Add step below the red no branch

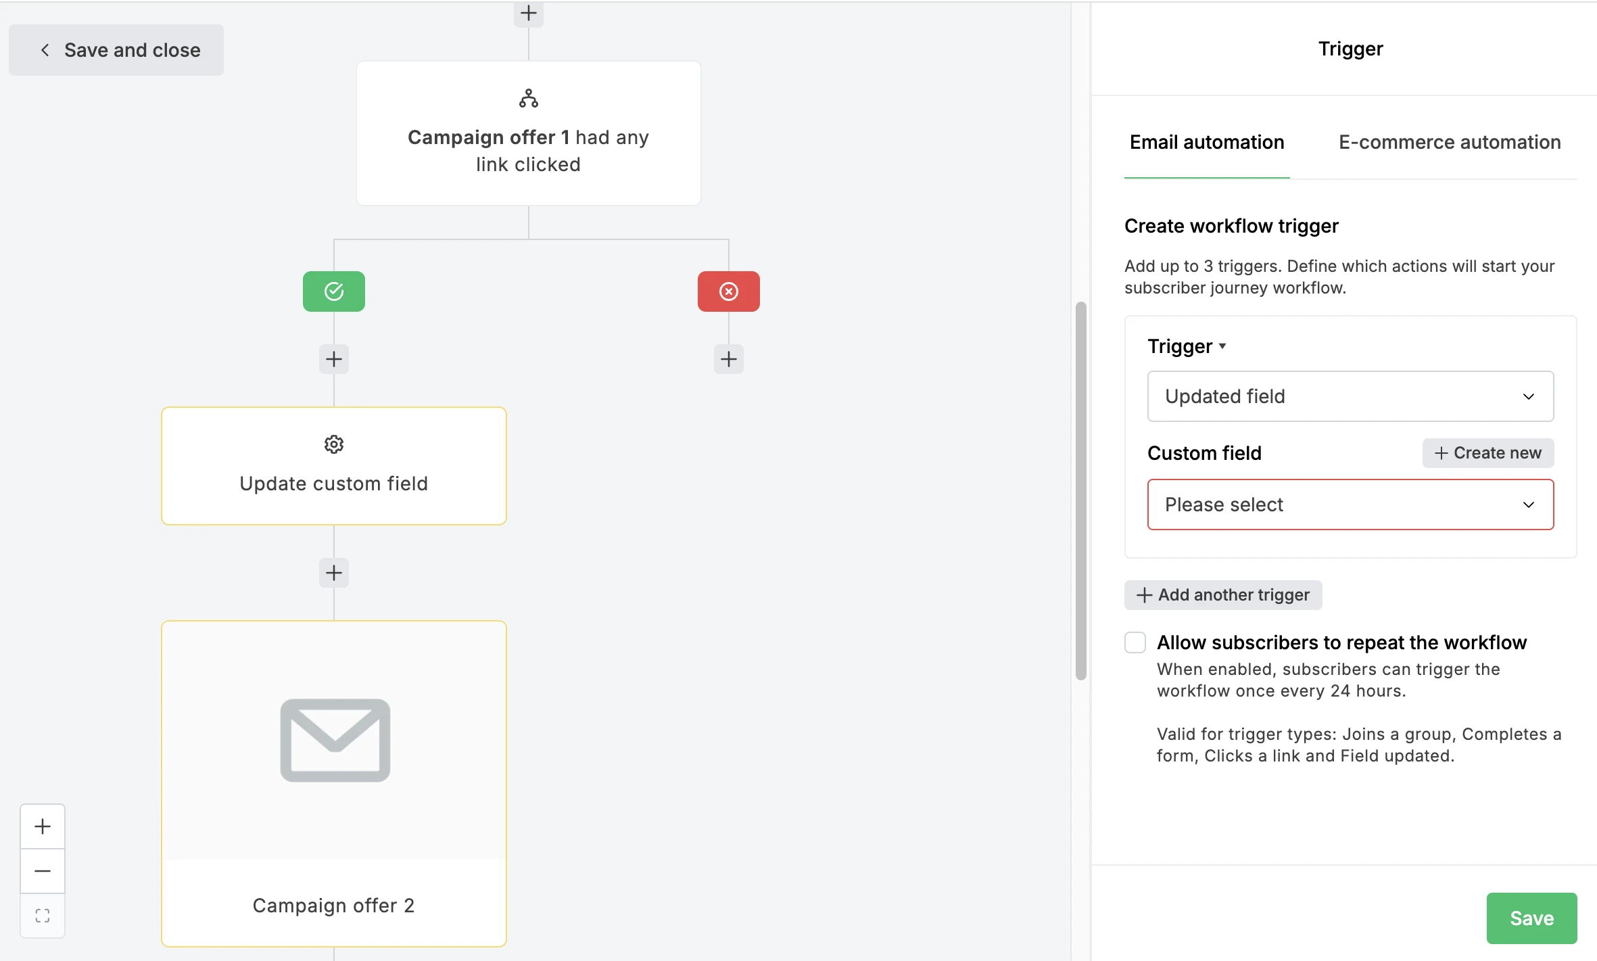pyautogui.click(x=728, y=359)
